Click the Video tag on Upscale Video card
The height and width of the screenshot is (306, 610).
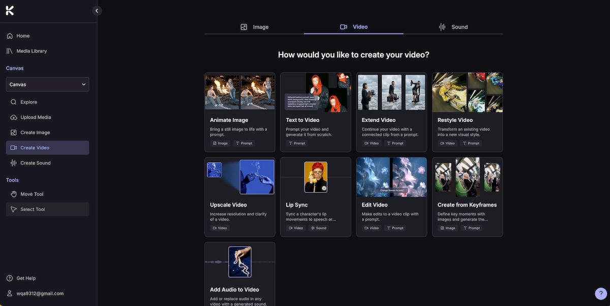(x=220, y=228)
